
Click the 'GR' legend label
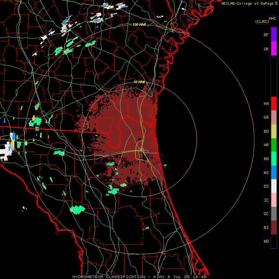266,117
